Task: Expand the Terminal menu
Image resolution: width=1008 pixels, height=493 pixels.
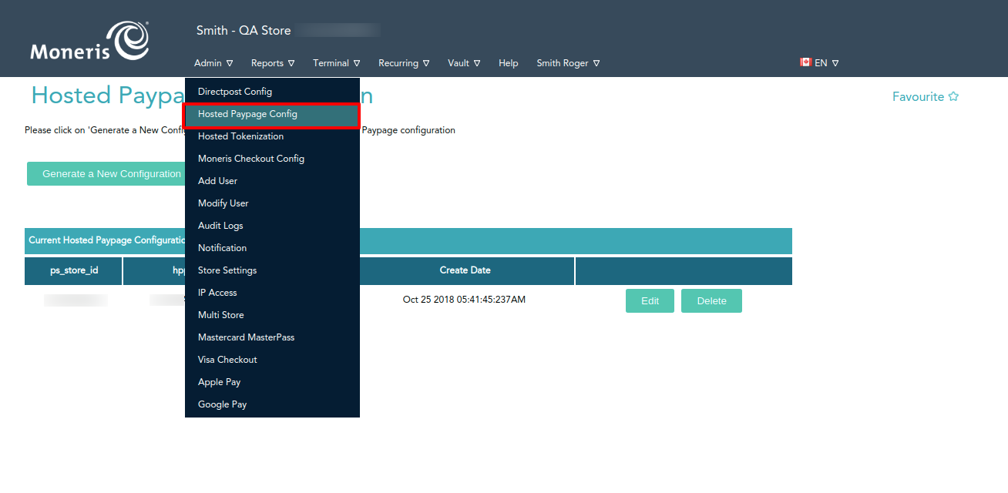Action: (x=336, y=63)
